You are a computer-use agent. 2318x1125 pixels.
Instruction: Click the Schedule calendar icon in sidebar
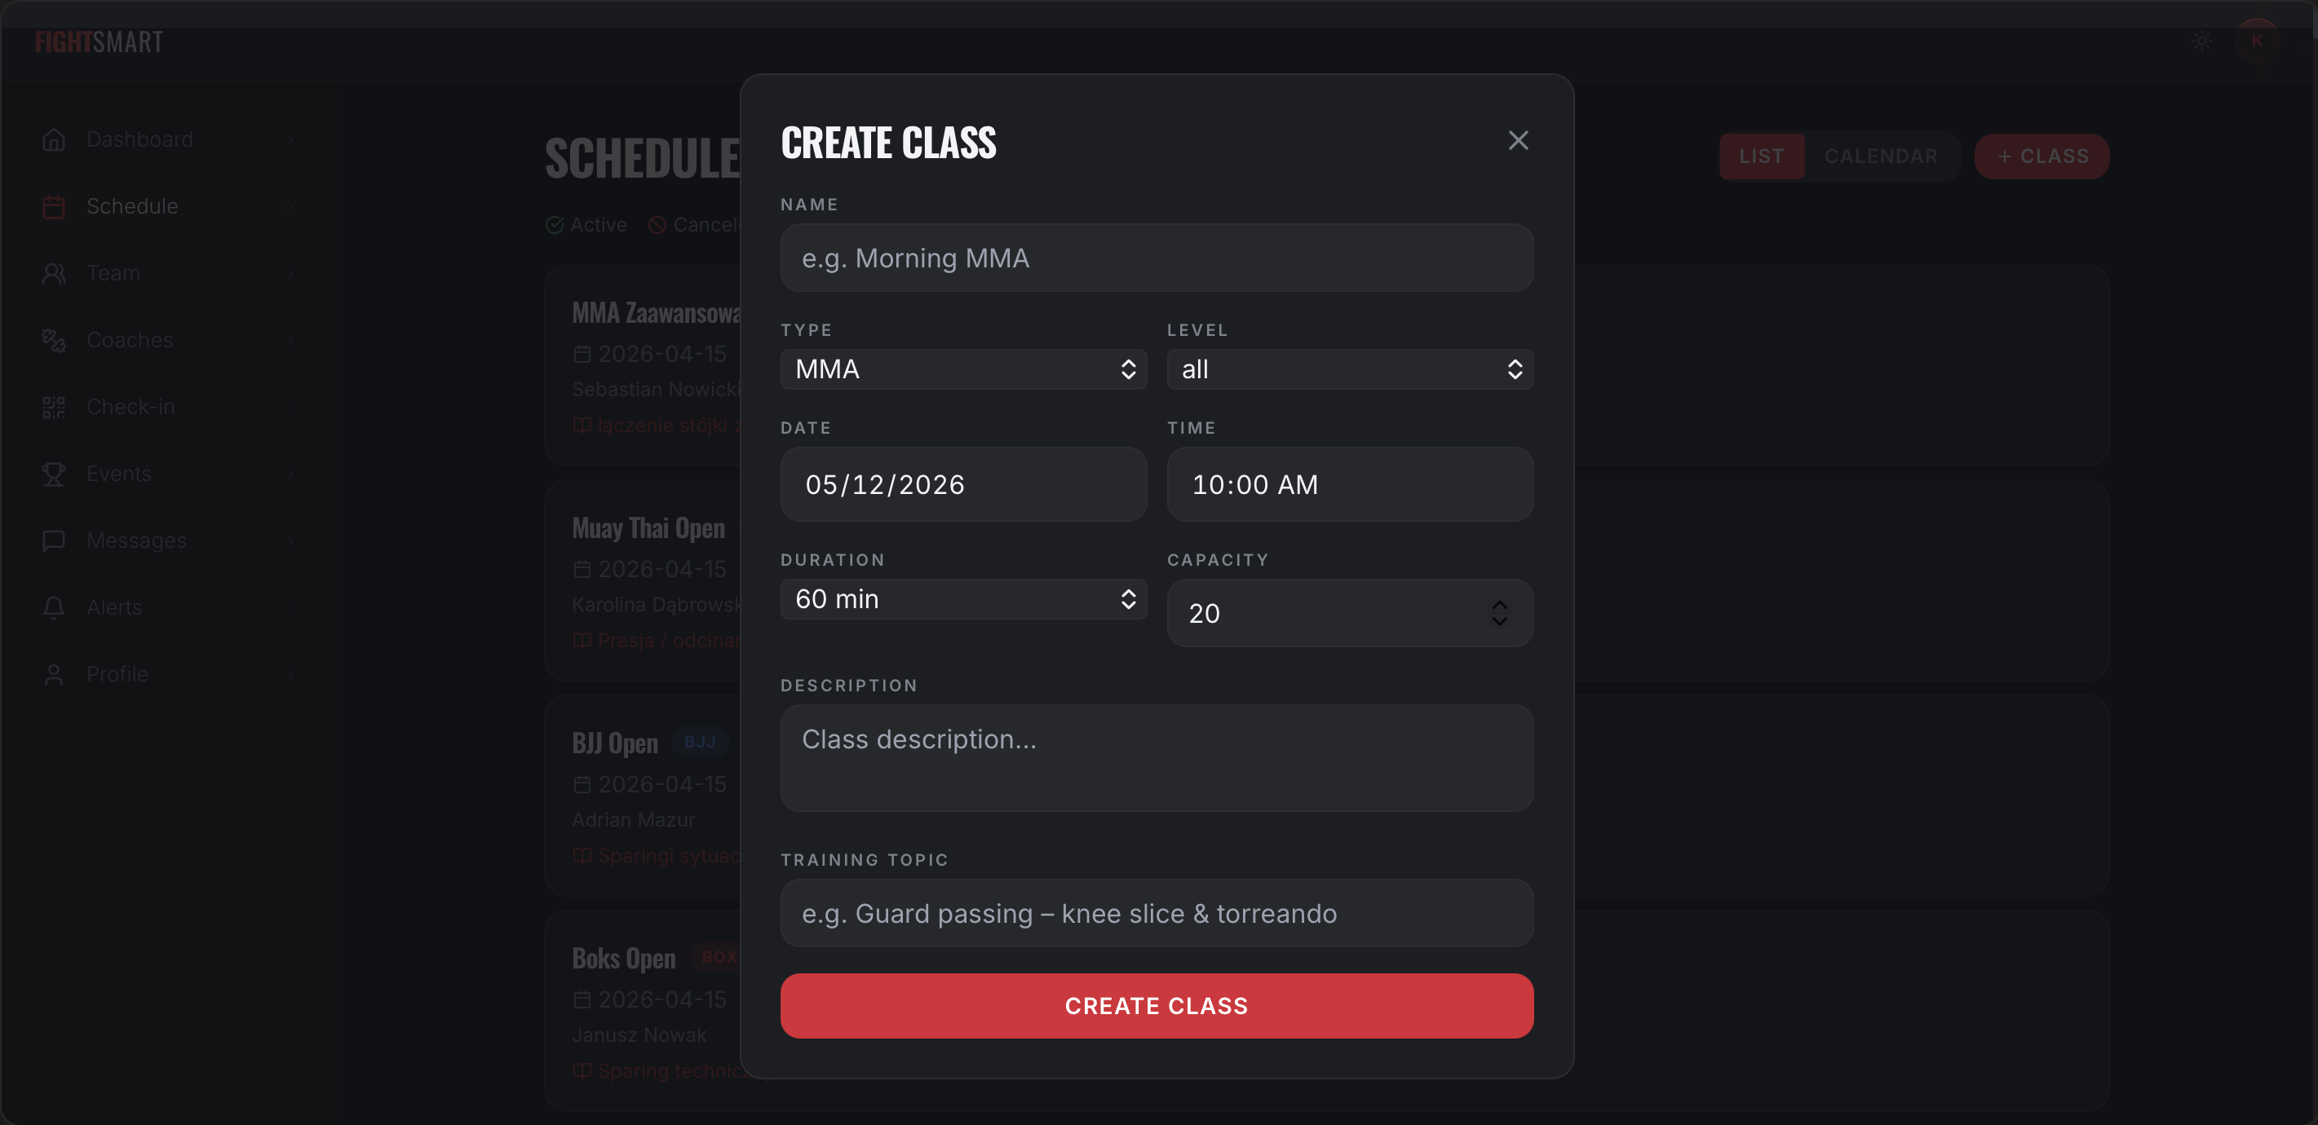[x=54, y=207]
